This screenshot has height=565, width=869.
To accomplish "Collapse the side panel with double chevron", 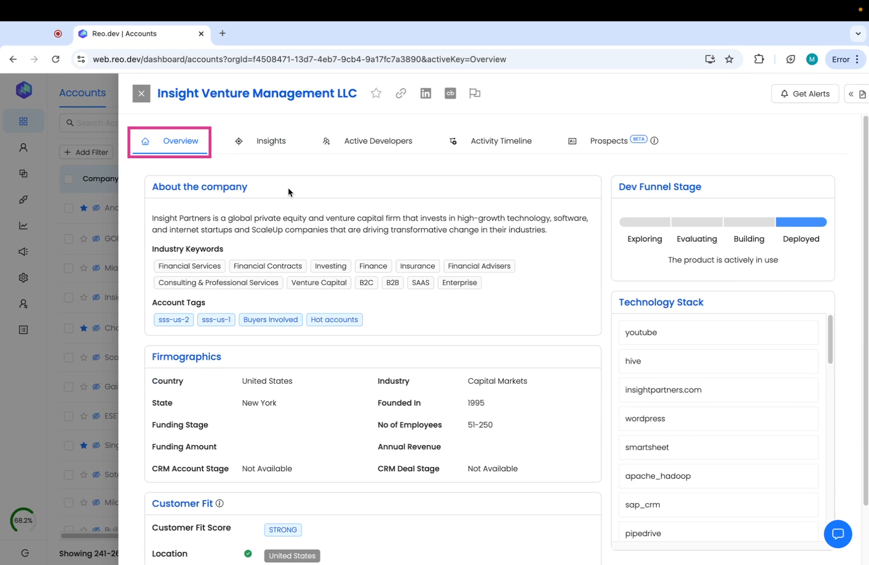I will [851, 94].
